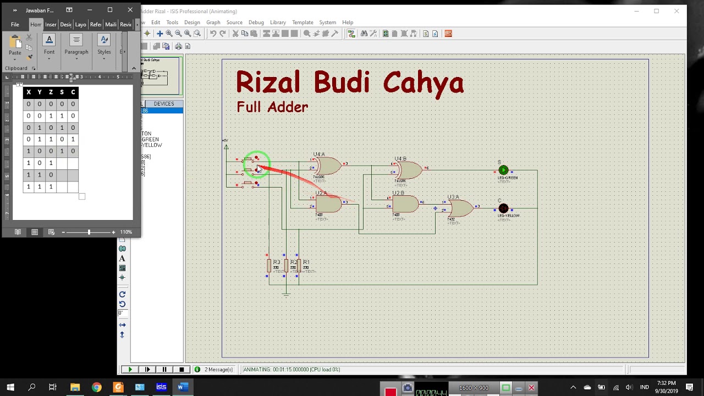Click the red ARES netlist icon
This screenshot has width=704, height=396.
(448, 34)
